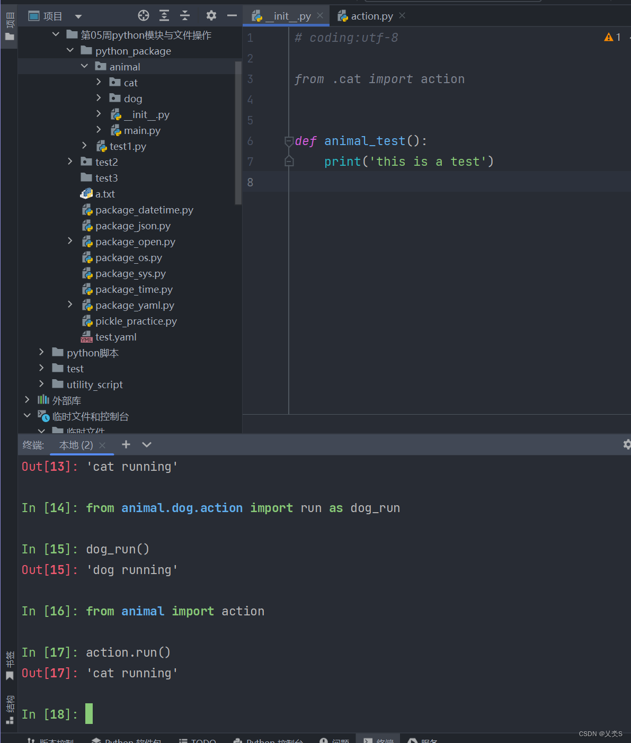Image resolution: width=631 pixels, height=743 pixels.
Task: Collapse the 第05周python模块与文件操作 folder
Action: coord(56,34)
